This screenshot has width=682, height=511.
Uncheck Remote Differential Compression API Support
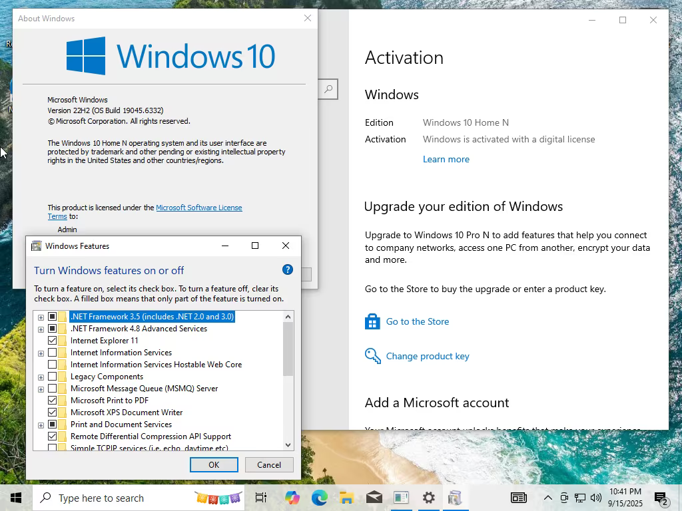click(52, 436)
